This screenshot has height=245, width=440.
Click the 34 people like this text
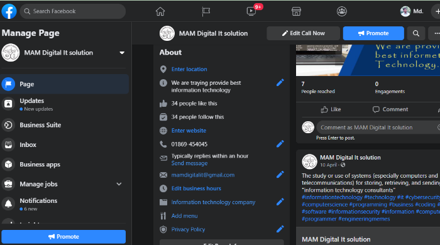click(194, 104)
